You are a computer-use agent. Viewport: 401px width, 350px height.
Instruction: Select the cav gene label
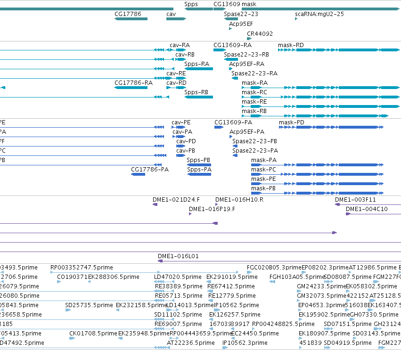point(171,14)
